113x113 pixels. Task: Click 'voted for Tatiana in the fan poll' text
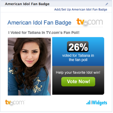point(78,58)
